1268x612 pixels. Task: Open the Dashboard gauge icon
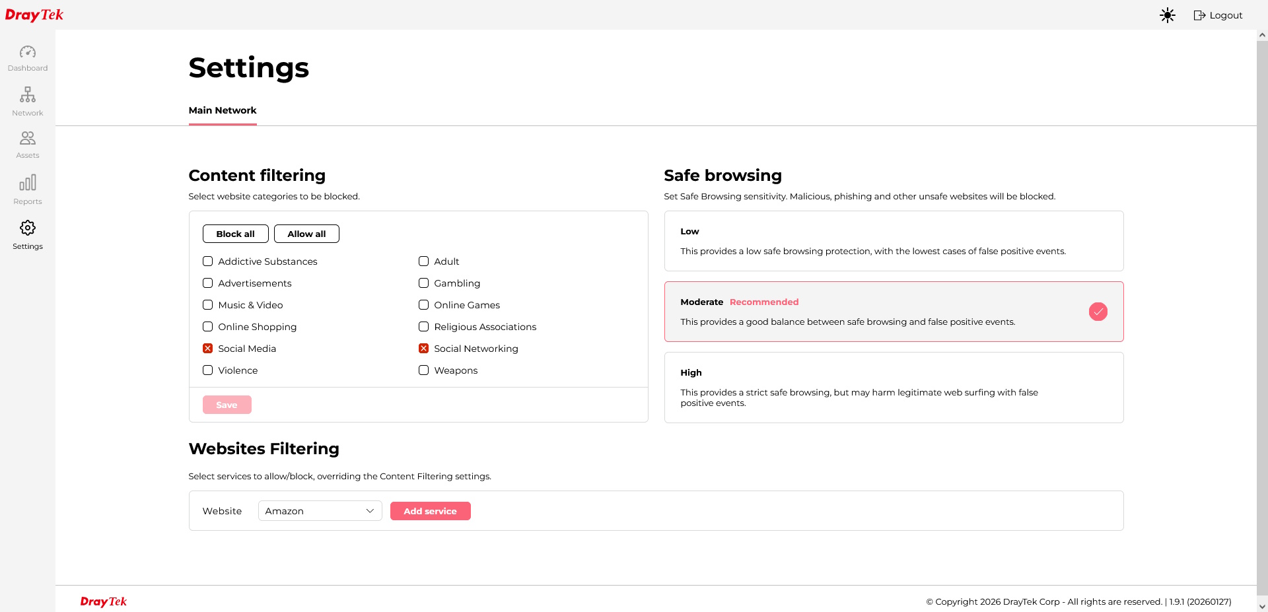[x=28, y=51]
